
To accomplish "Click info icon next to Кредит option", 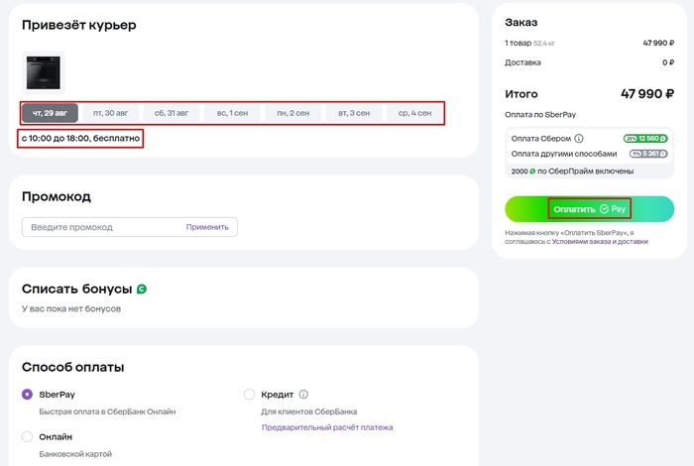I will 304,394.
